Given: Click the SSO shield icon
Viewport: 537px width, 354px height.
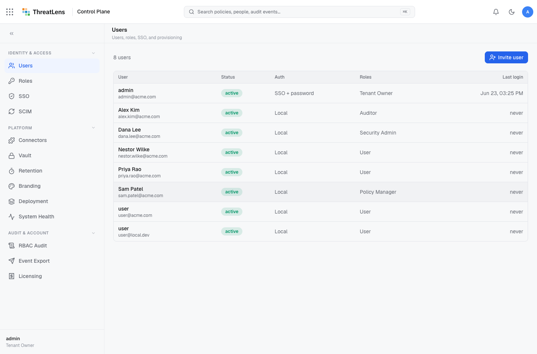Looking at the screenshot, I should click(x=12, y=96).
